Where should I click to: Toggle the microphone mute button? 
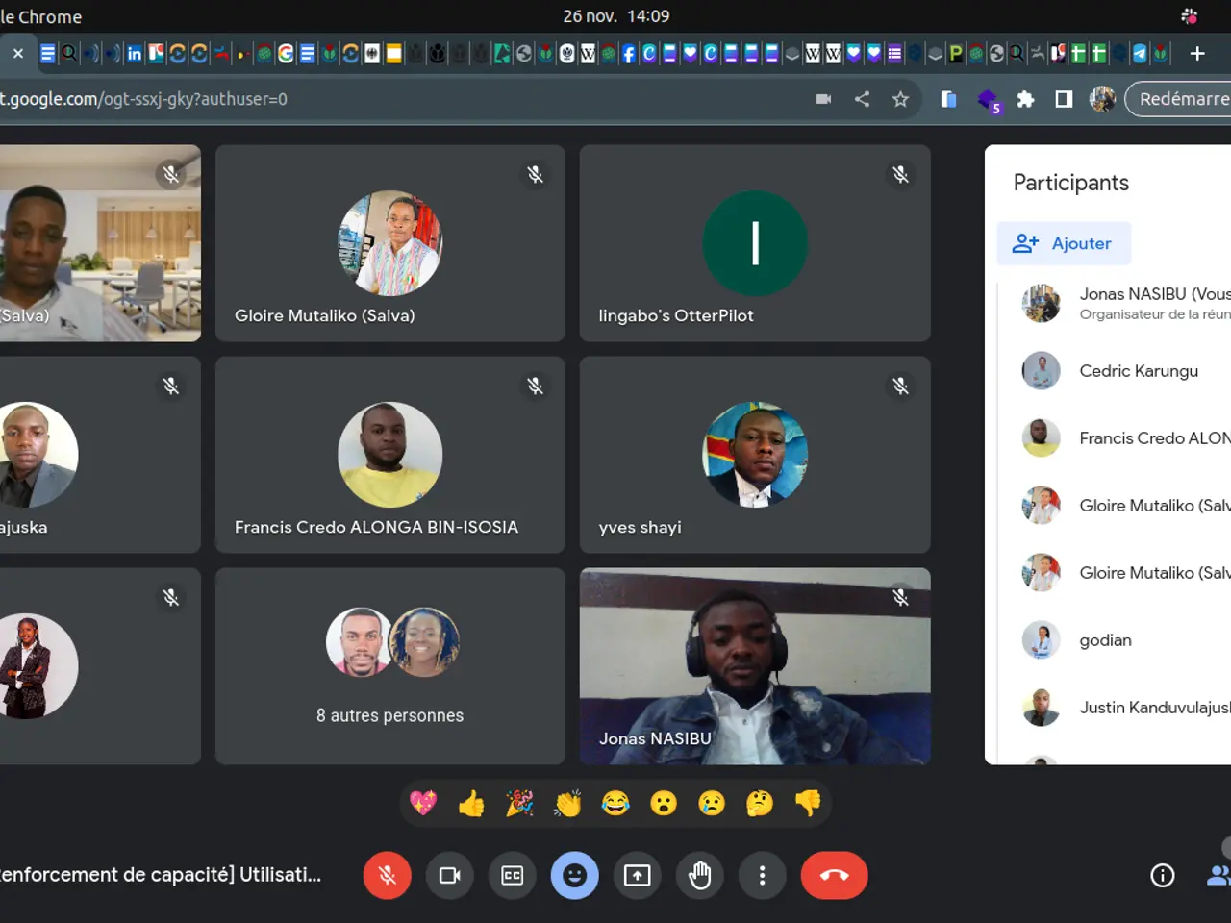(x=388, y=875)
